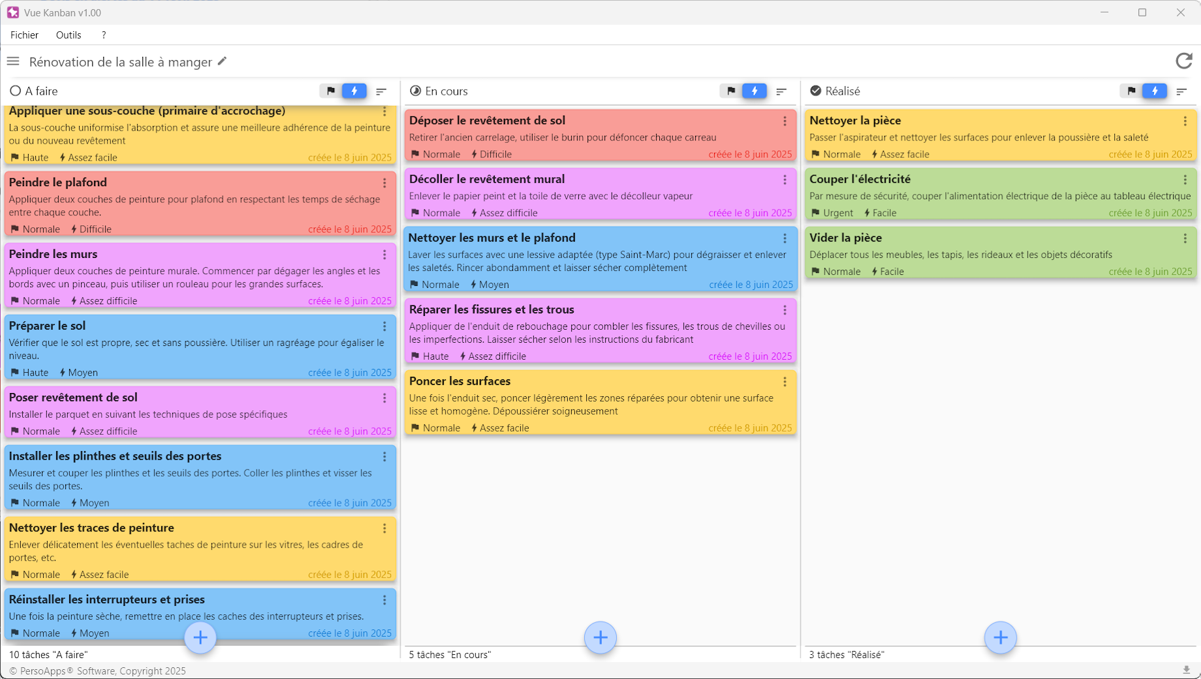Click the Facile difficulty on Vider la pièce

(x=888, y=272)
